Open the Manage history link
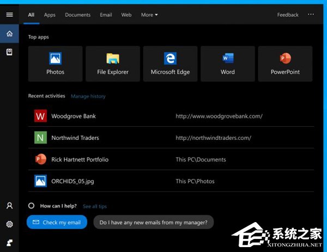Image resolution: width=327 pixels, height=252 pixels. pyautogui.click(x=88, y=96)
